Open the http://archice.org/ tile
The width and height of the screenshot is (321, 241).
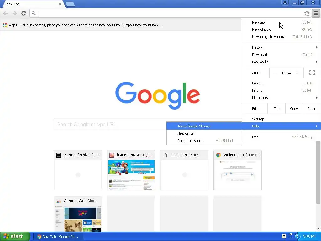[184, 170]
